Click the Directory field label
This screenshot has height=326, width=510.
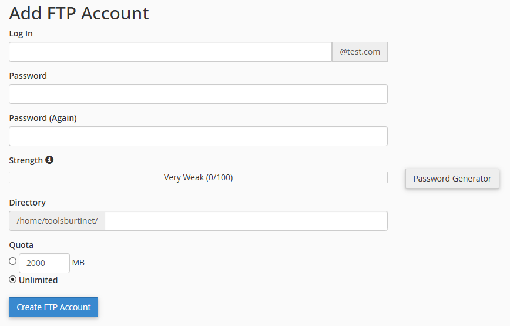pos(28,203)
